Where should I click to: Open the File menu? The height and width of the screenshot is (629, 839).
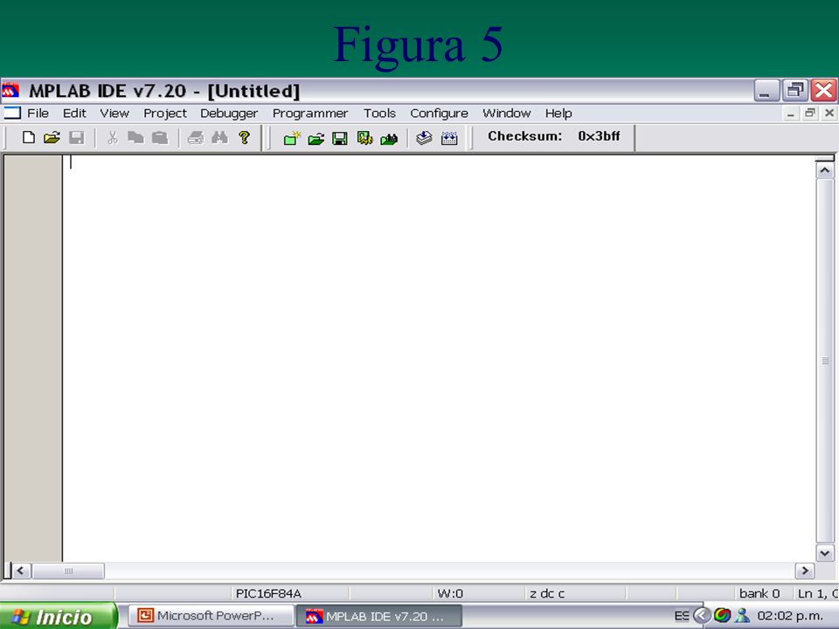click(x=38, y=114)
